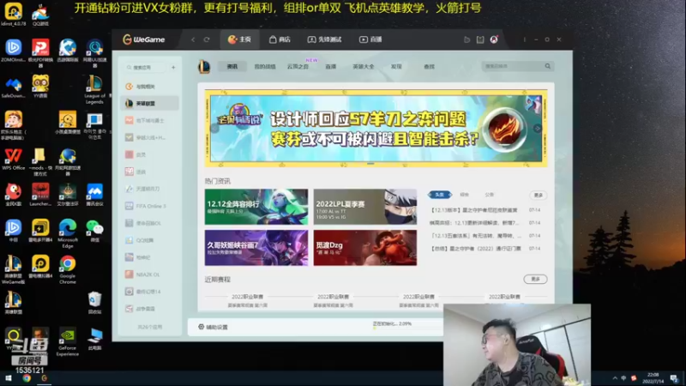The width and height of the screenshot is (686, 386).
Task: Select NBA2K OL in the sidebar
Action: [149, 274]
